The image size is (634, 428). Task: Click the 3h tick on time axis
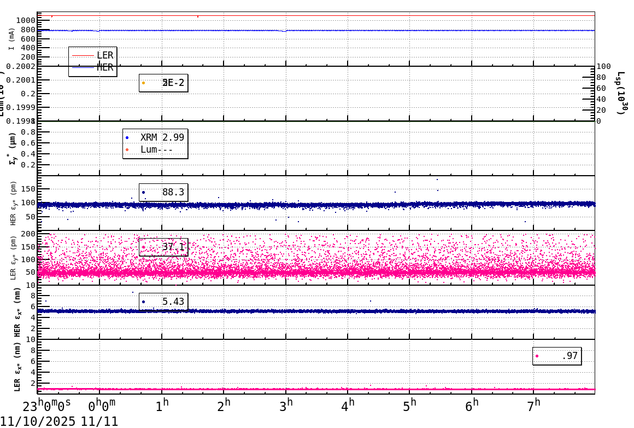pyautogui.click(x=286, y=405)
